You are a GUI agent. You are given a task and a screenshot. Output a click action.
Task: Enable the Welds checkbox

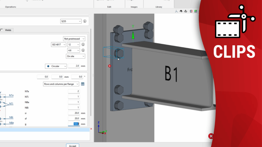click(2, 30)
